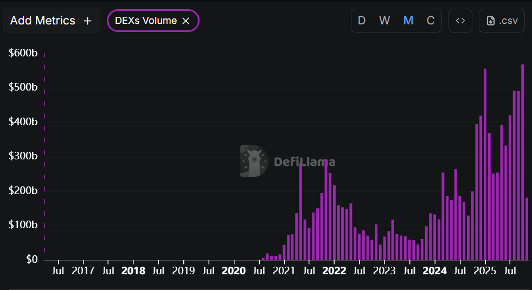Click the download icon on the .csv button
This screenshot has height=290, width=532.
click(x=491, y=21)
